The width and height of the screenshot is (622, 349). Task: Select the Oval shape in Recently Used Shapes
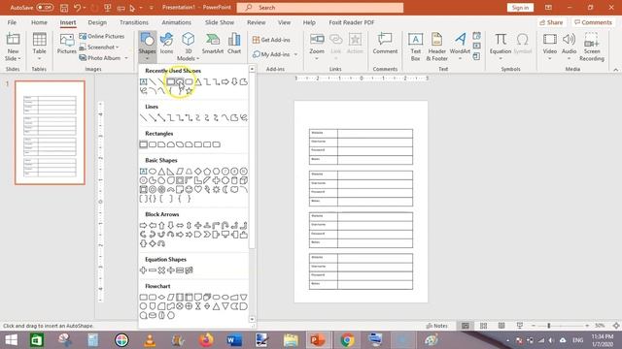(180, 81)
